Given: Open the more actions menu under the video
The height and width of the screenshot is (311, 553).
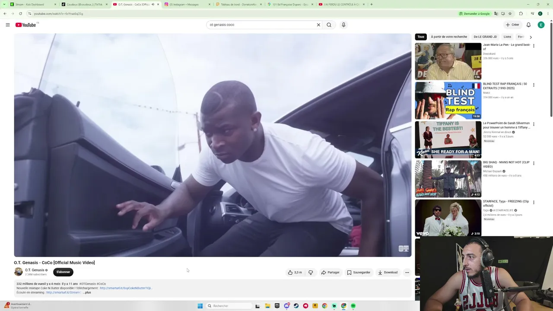Looking at the screenshot, I should [407, 273].
